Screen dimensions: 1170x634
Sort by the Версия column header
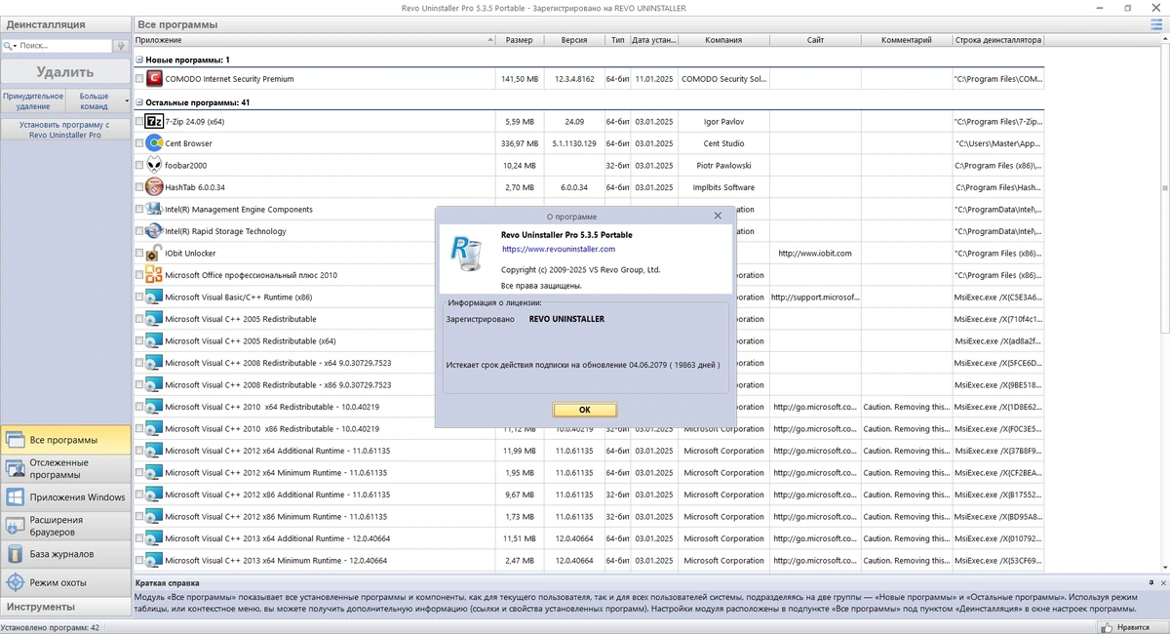(x=574, y=40)
